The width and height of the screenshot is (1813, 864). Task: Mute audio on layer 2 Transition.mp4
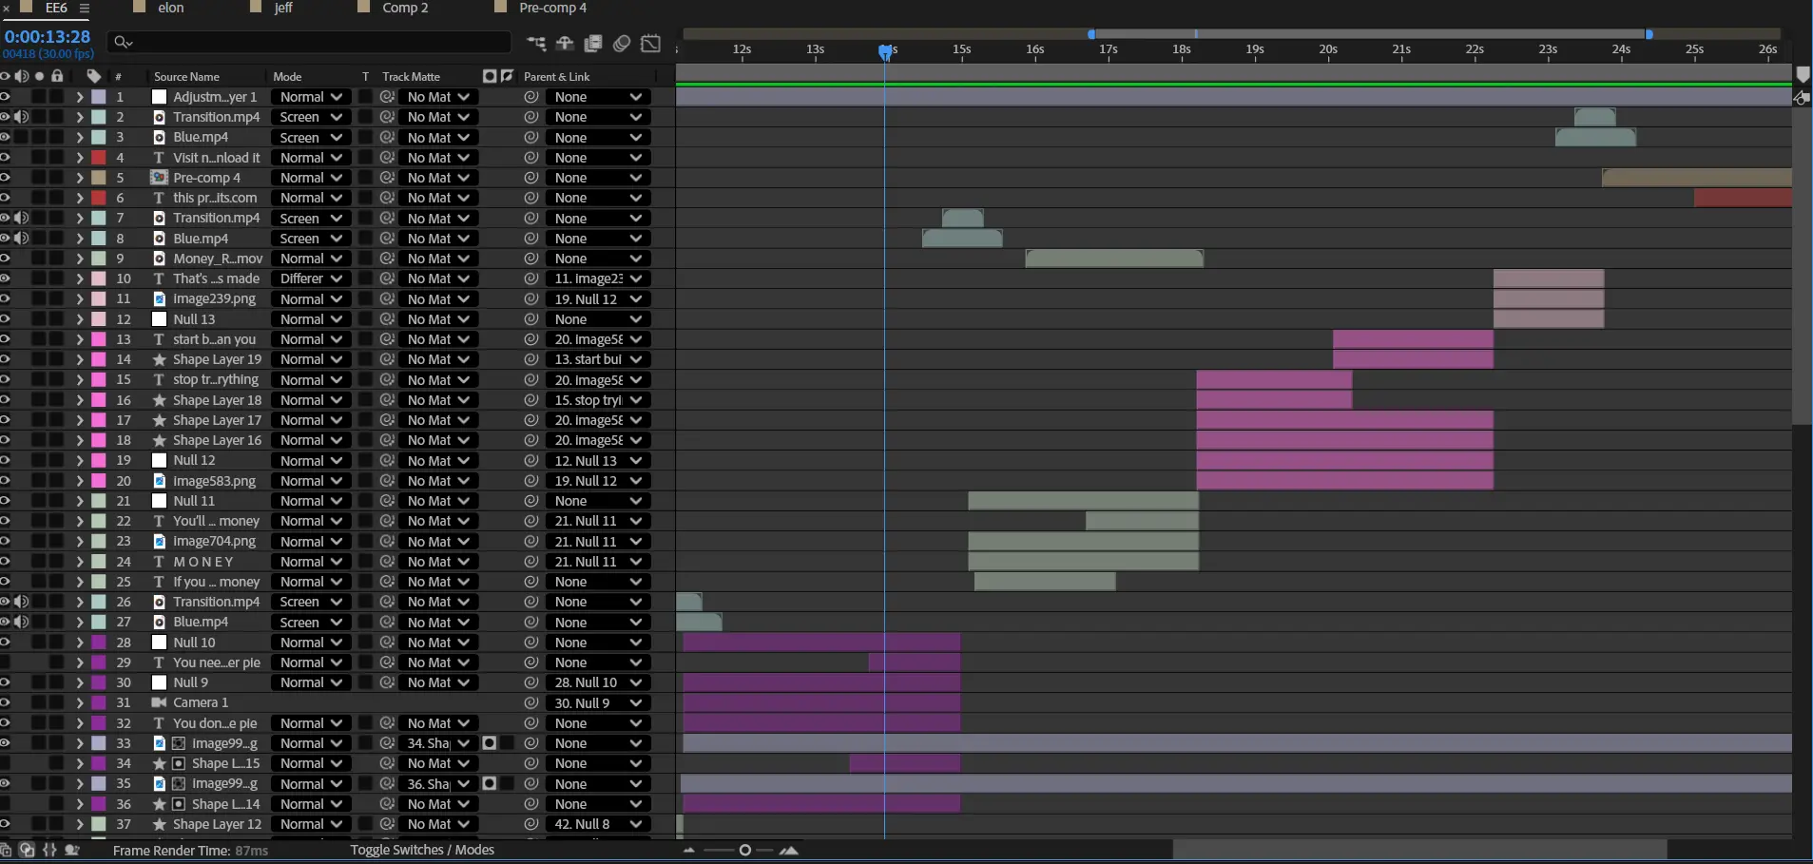(x=21, y=117)
